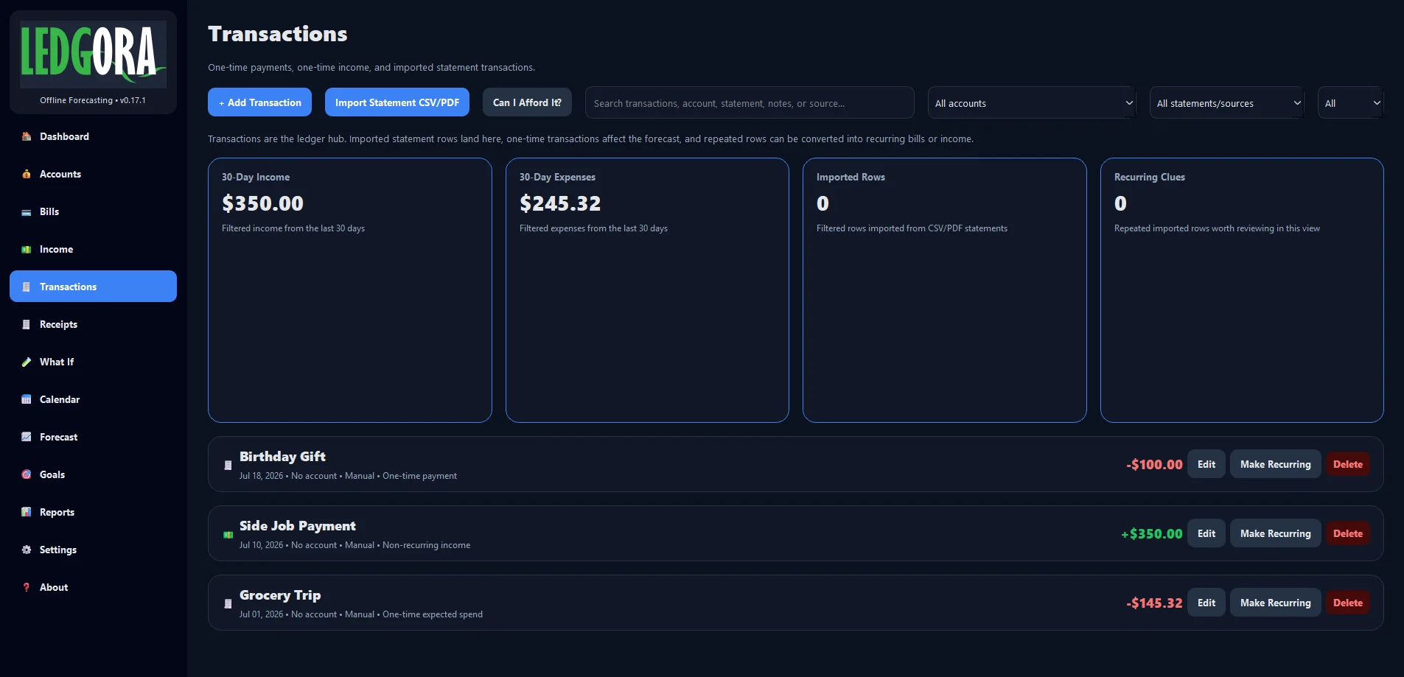Edit the Grocery Trip transaction
The image size is (1404, 677).
tap(1206, 603)
